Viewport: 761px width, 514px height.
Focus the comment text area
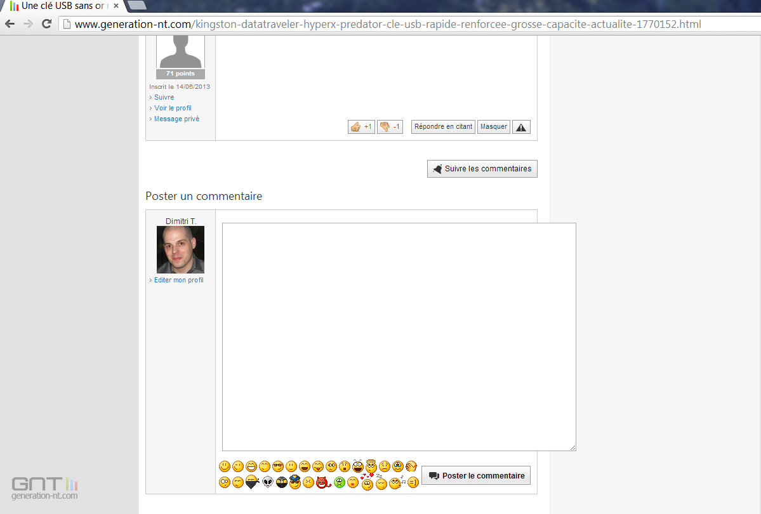399,337
